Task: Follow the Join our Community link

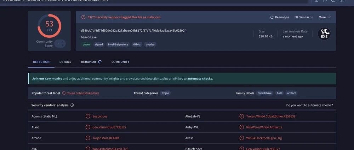Action: click(47, 79)
